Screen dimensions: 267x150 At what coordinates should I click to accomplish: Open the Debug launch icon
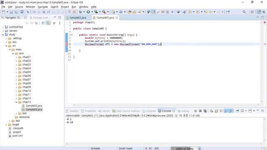pyautogui.click(x=81, y=12)
